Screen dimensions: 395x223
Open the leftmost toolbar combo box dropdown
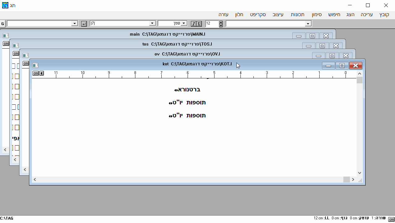point(74,24)
